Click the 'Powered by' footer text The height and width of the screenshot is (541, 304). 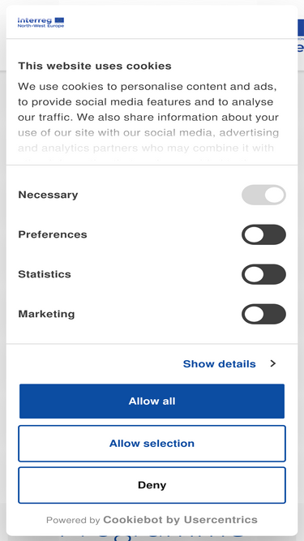pyautogui.click(x=73, y=520)
